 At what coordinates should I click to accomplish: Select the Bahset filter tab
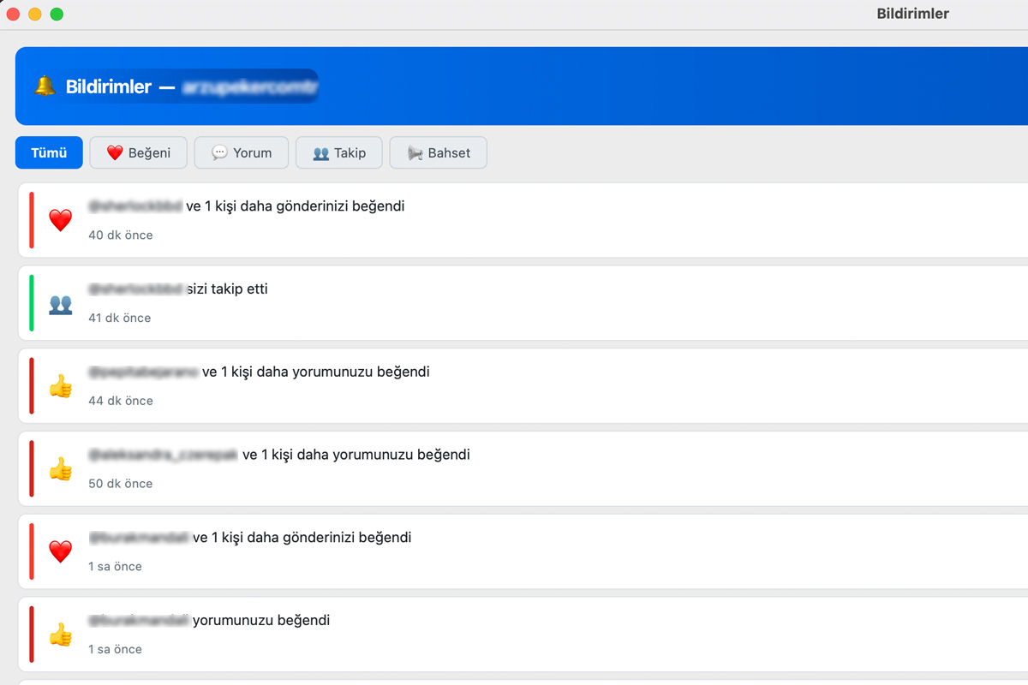[x=438, y=153]
